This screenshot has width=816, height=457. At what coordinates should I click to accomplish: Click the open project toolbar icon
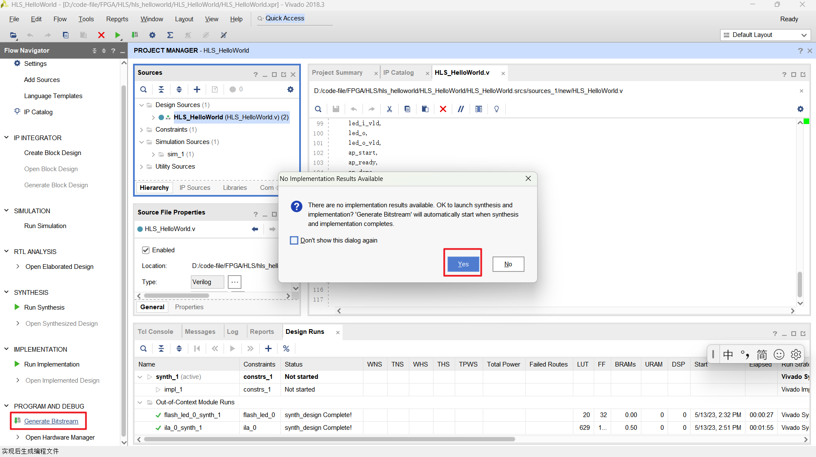[13, 35]
